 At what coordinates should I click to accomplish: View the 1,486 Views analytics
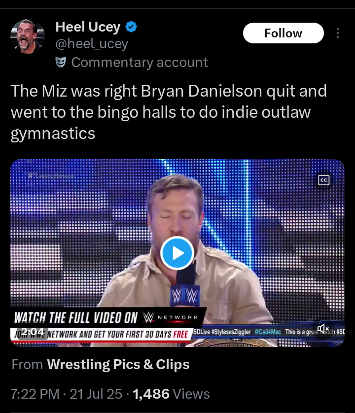[172, 394]
